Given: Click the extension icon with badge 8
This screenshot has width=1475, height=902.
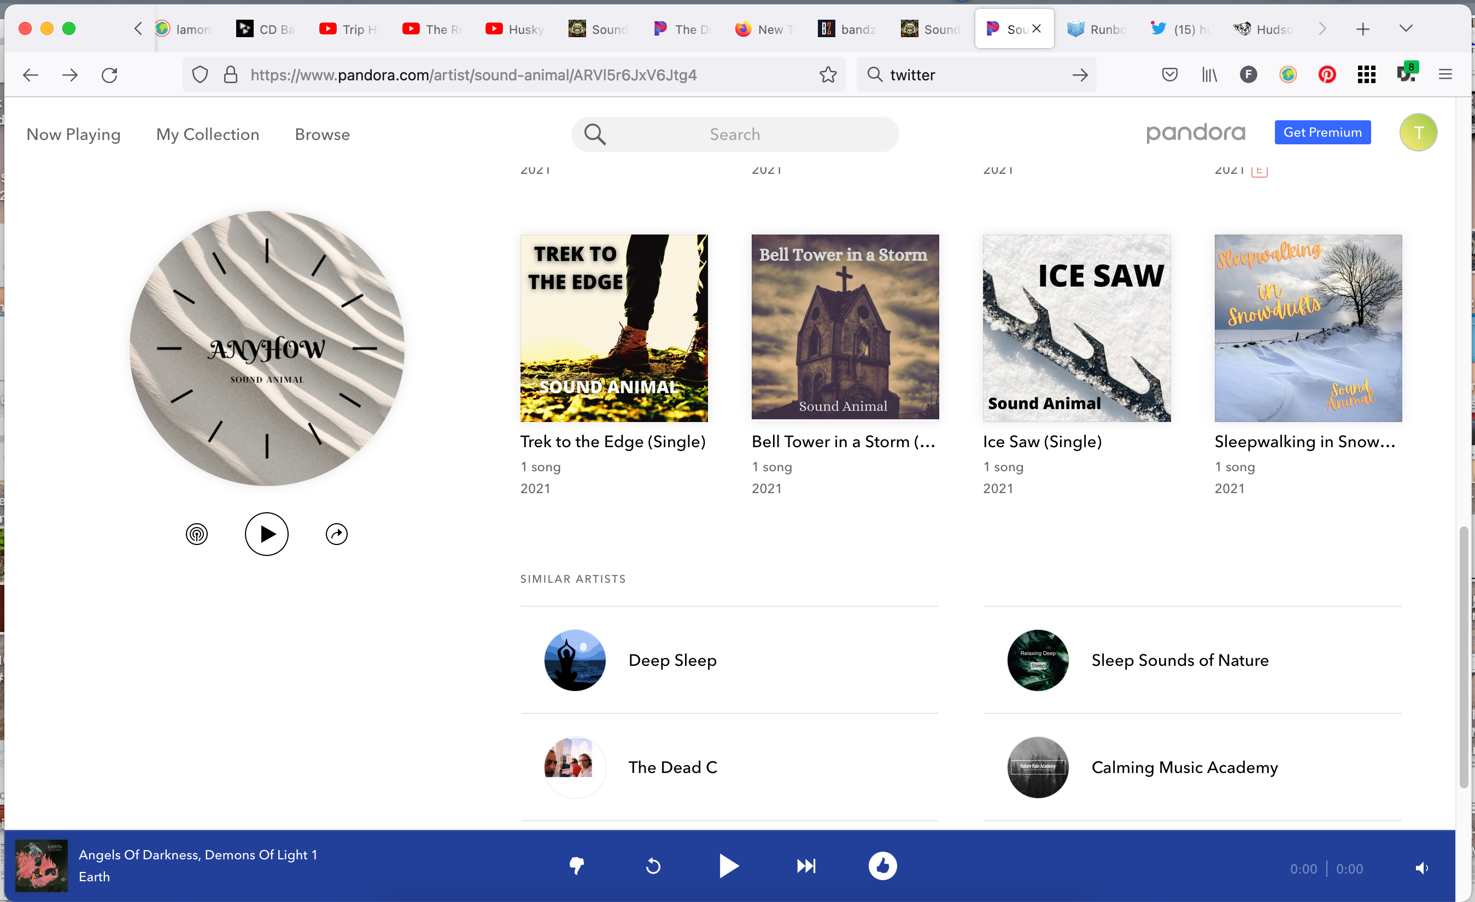Looking at the screenshot, I should (1406, 72).
